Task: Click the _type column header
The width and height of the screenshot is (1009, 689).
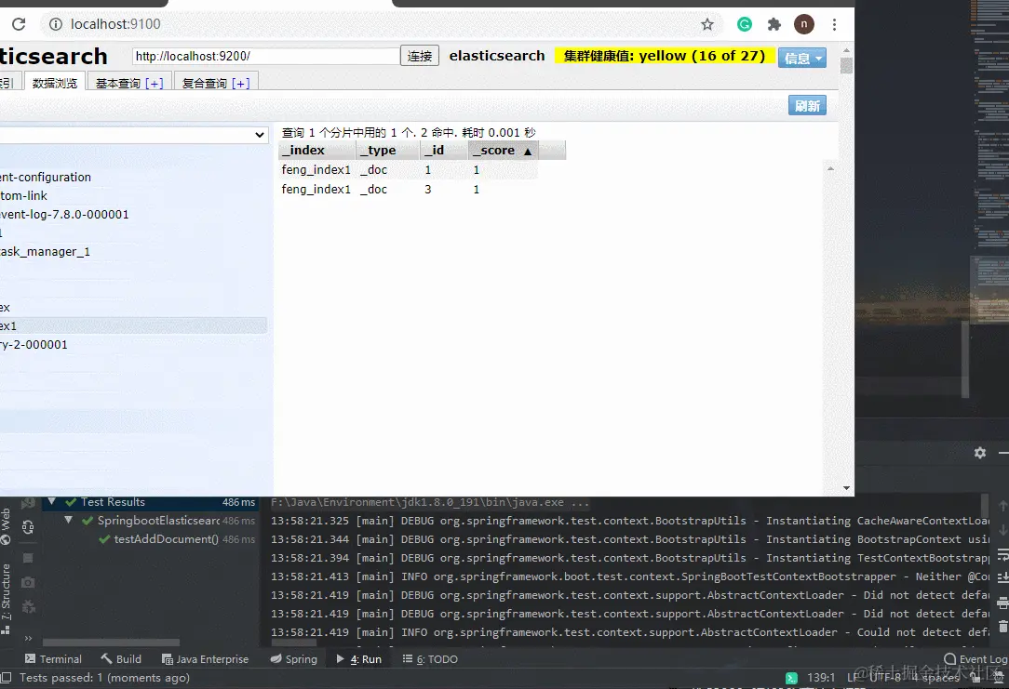Action: pyautogui.click(x=388, y=151)
